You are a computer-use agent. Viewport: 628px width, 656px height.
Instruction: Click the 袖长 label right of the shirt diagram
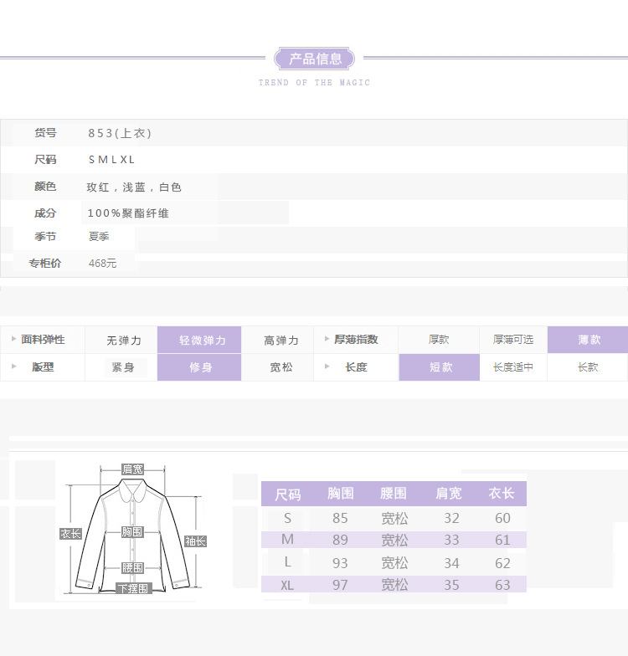click(195, 541)
